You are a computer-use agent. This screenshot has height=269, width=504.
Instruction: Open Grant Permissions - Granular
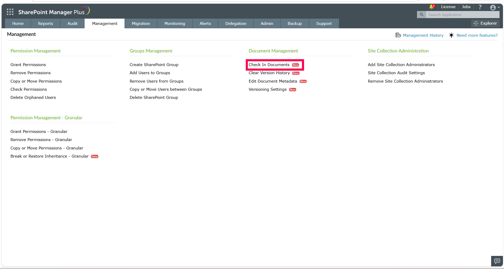pos(39,132)
